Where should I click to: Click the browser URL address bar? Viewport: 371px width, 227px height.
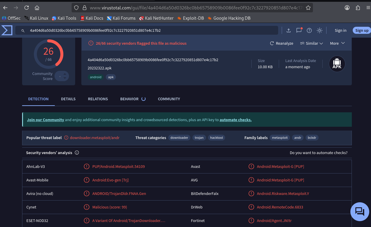point(192,8)
